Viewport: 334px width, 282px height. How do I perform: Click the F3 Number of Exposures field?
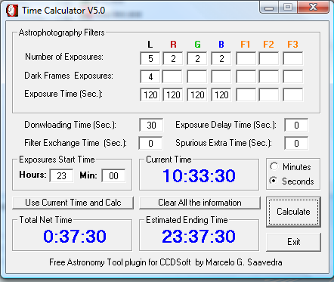[293, 58]
